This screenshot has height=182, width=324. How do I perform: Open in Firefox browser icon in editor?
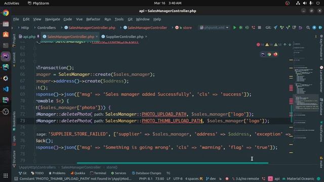click(275, 54)
